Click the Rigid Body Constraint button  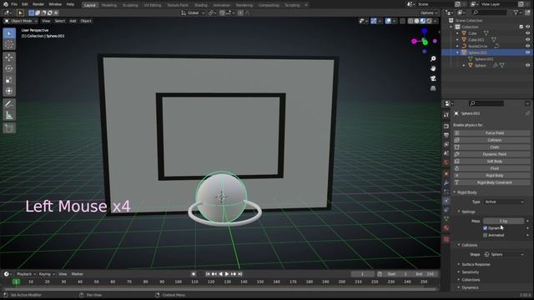pyautogui.click(x=491, y=182)
